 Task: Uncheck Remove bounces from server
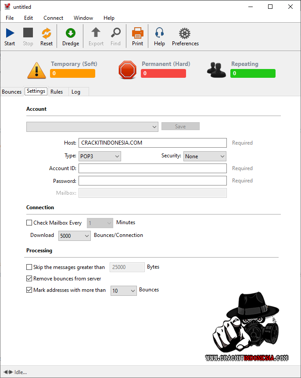[x=29, y=279]
